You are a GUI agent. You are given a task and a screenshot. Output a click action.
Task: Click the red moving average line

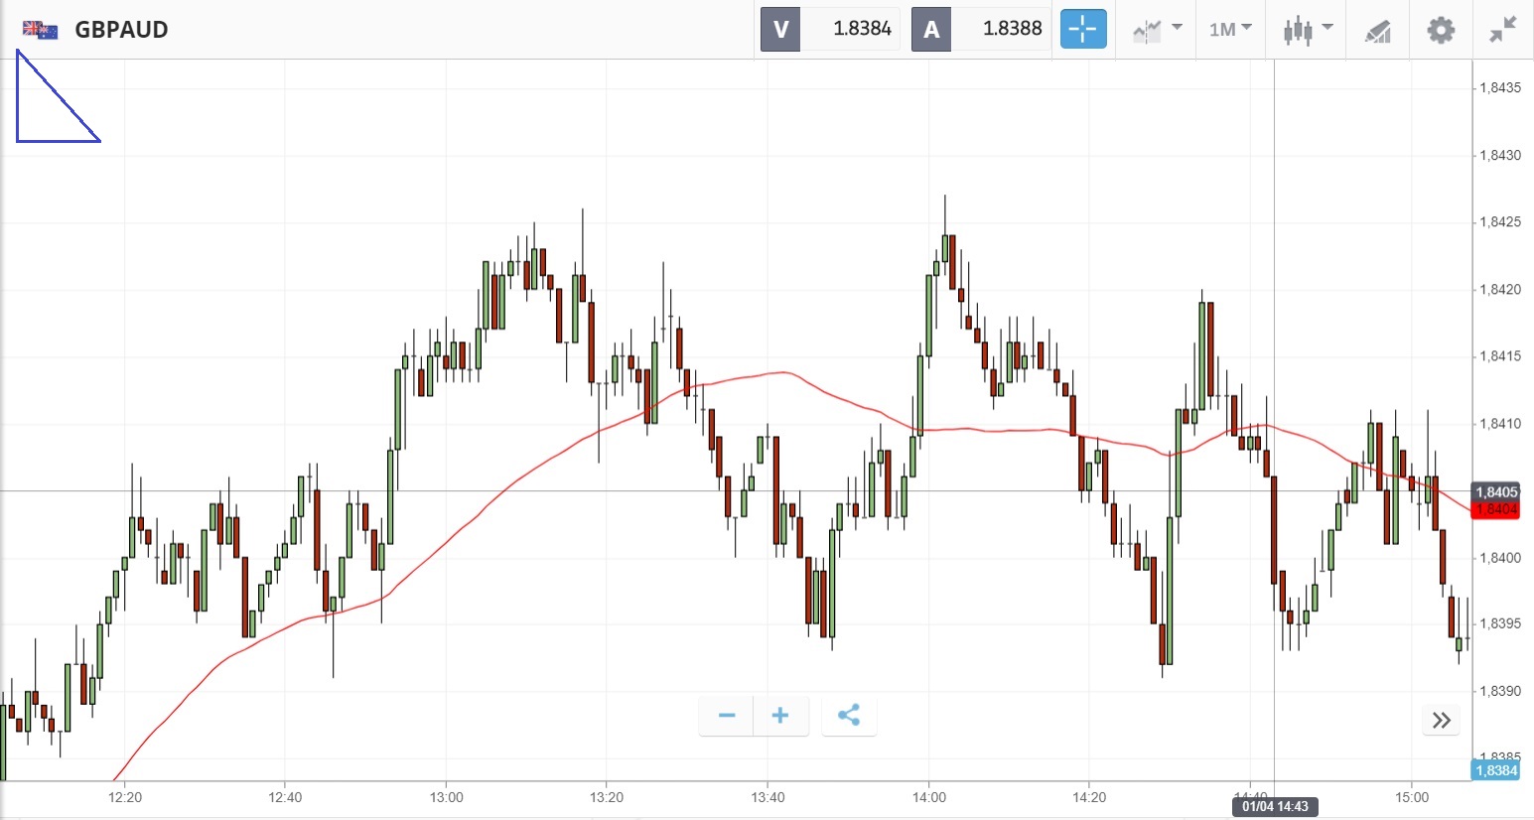(784, 372)
